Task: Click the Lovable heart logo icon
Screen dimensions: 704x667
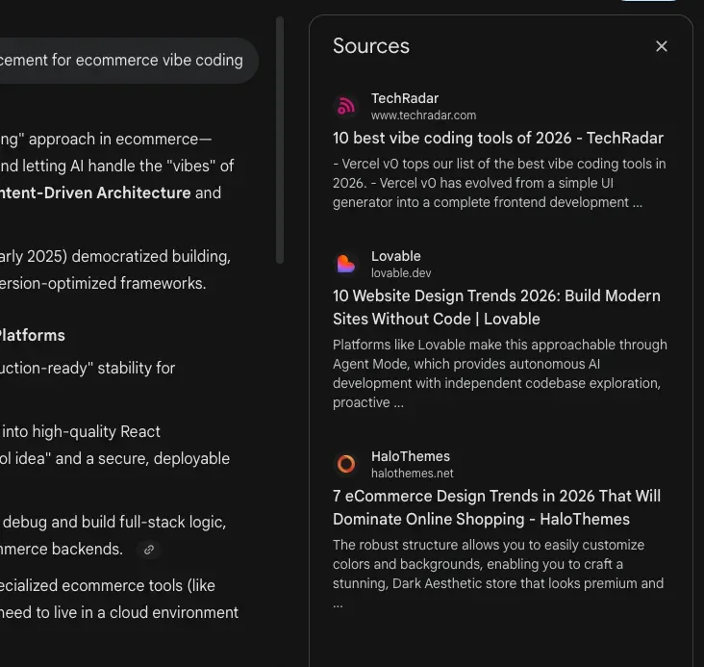Action: coord(346,264)
